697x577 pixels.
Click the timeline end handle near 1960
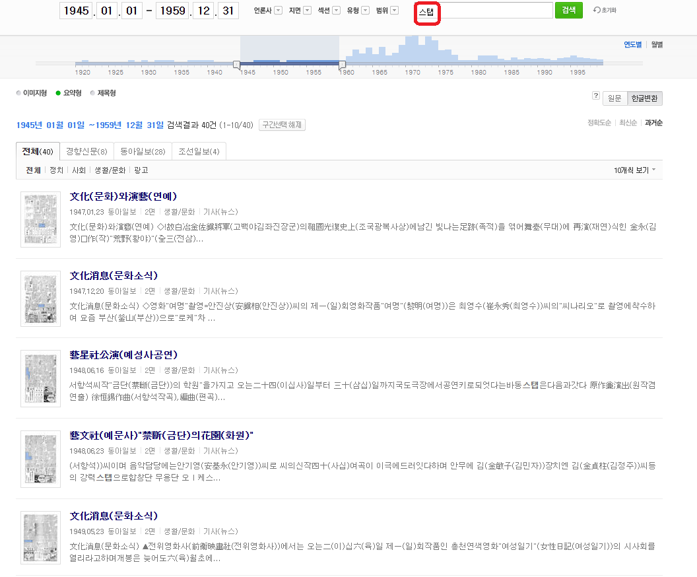pos(342,65)
